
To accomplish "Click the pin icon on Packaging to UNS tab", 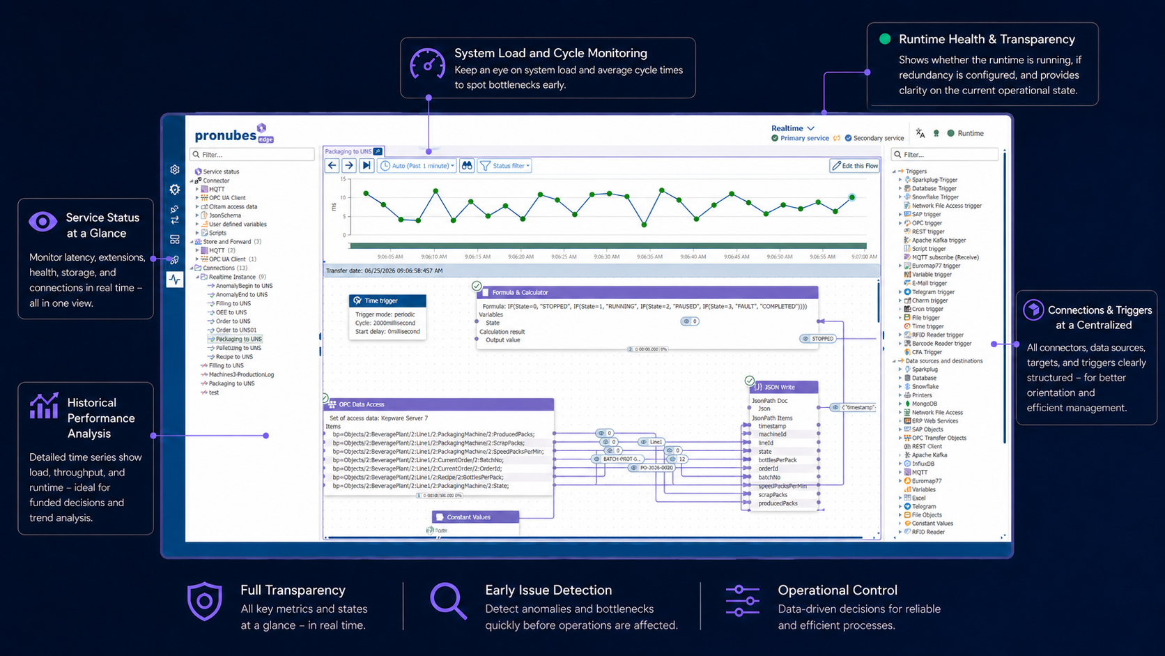I will [x=378, y=151].
